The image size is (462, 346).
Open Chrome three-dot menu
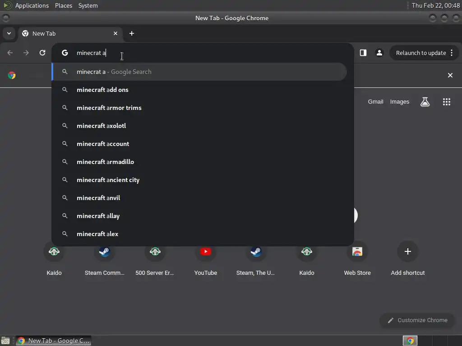click(452, 53)
